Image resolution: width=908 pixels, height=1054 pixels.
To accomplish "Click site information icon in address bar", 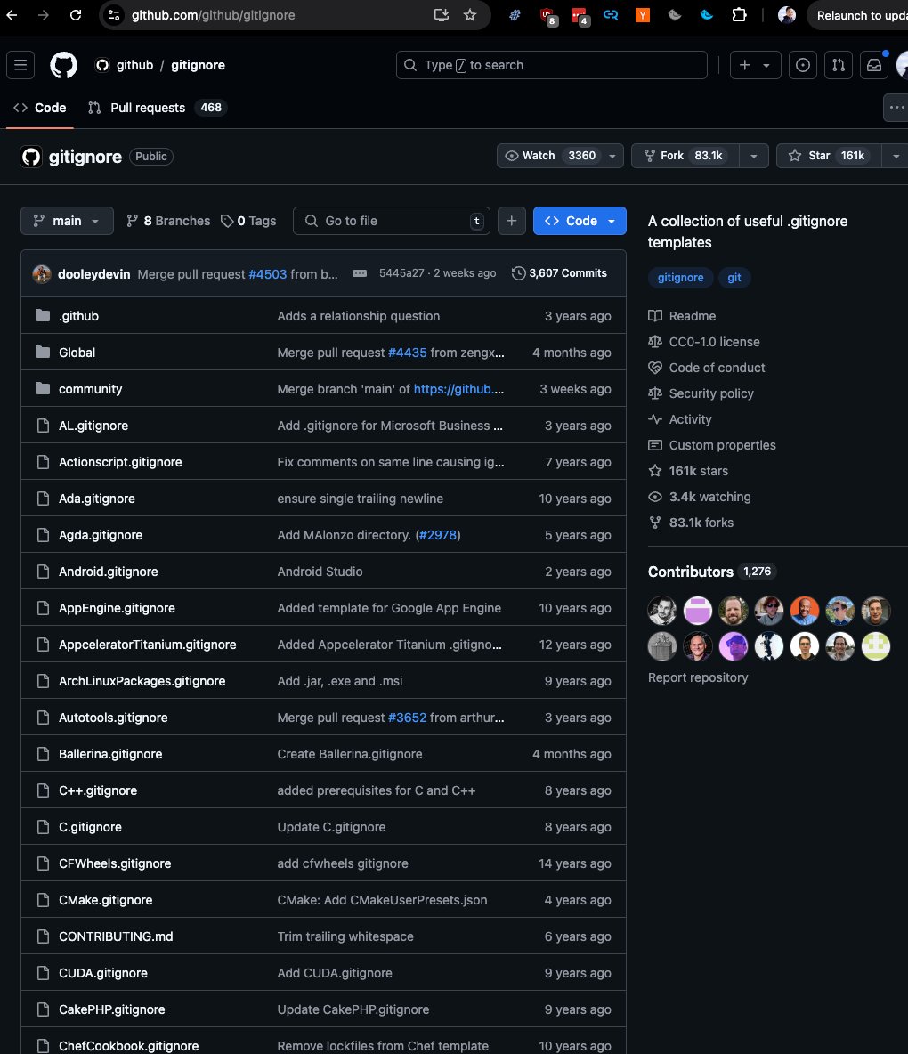I will click(114, 15).
